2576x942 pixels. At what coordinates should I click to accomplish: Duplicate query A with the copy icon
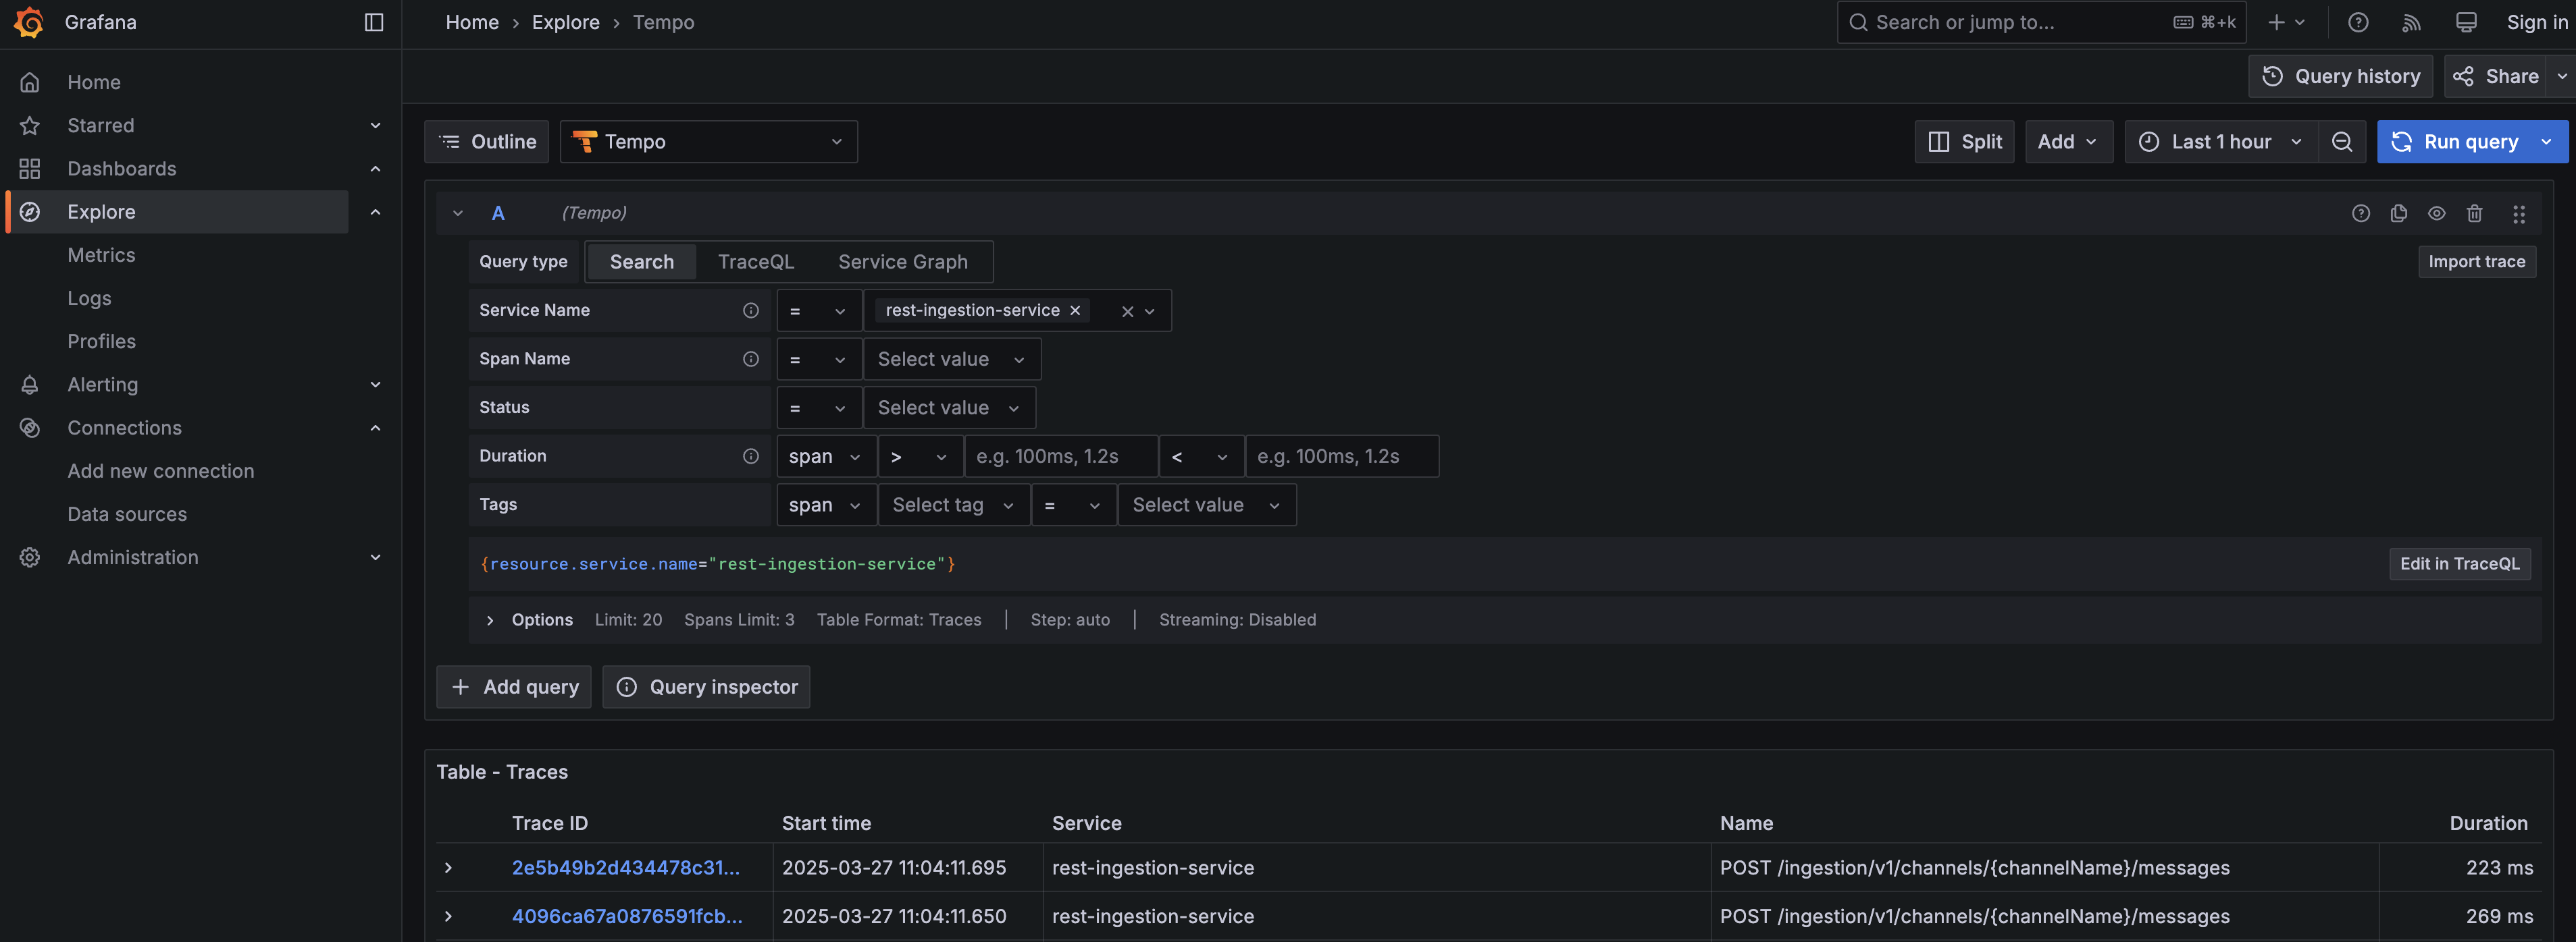point(2399,213)
